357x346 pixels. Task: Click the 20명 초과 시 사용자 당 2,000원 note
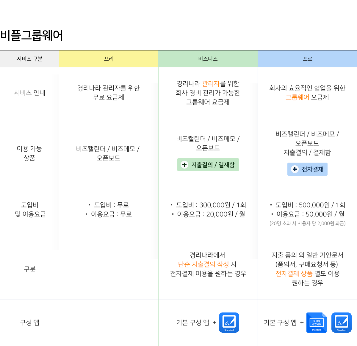point(307,223)
